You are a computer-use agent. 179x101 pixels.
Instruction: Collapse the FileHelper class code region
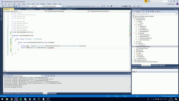tap(11, 39)
